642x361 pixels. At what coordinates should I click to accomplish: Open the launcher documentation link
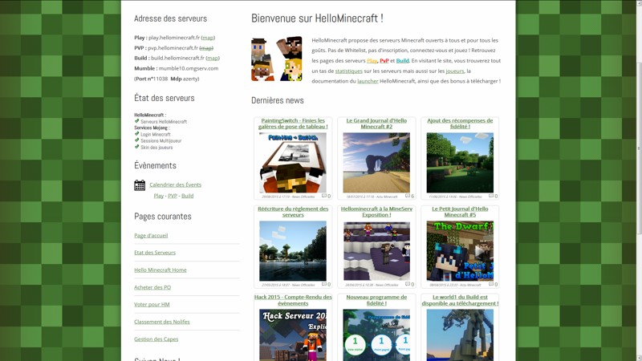368,81
